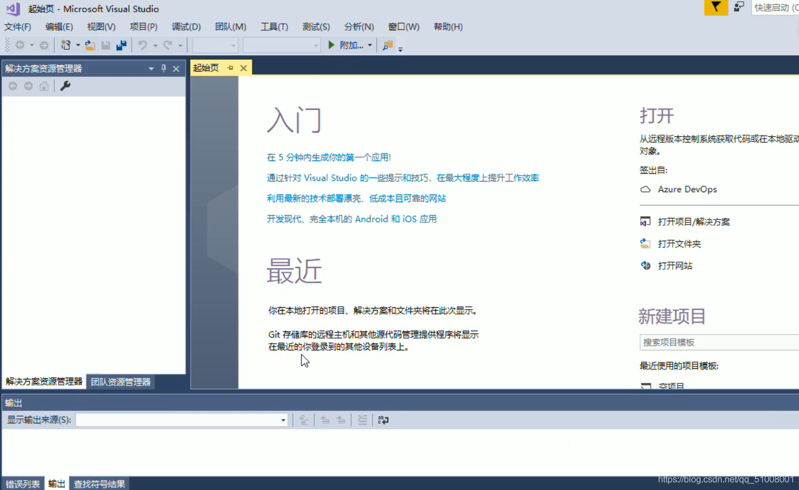This screenshot has height=490, width=799.
Task: Open the 团队 menu
Action: (230, 26)
